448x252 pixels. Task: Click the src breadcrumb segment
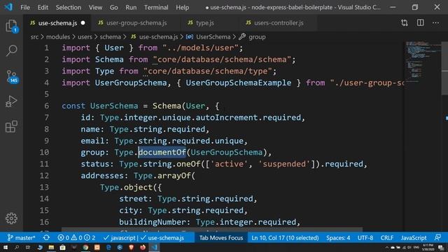tap(34, 37)
